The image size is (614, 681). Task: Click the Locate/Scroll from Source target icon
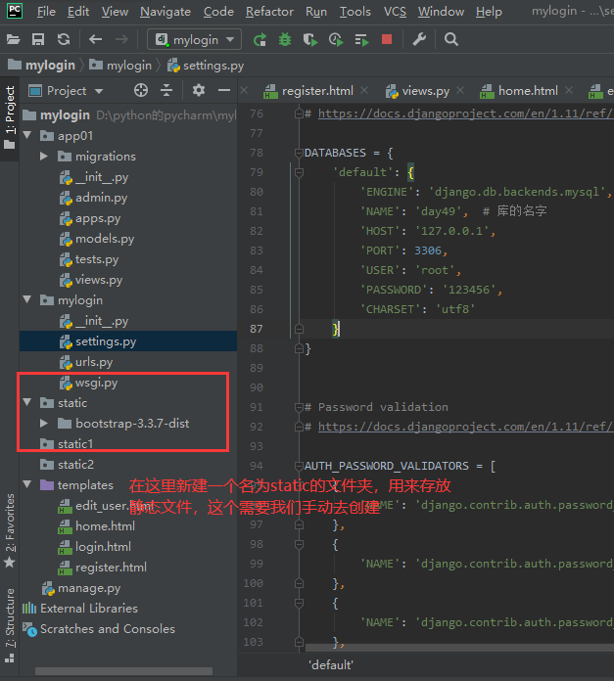point(141,90)
